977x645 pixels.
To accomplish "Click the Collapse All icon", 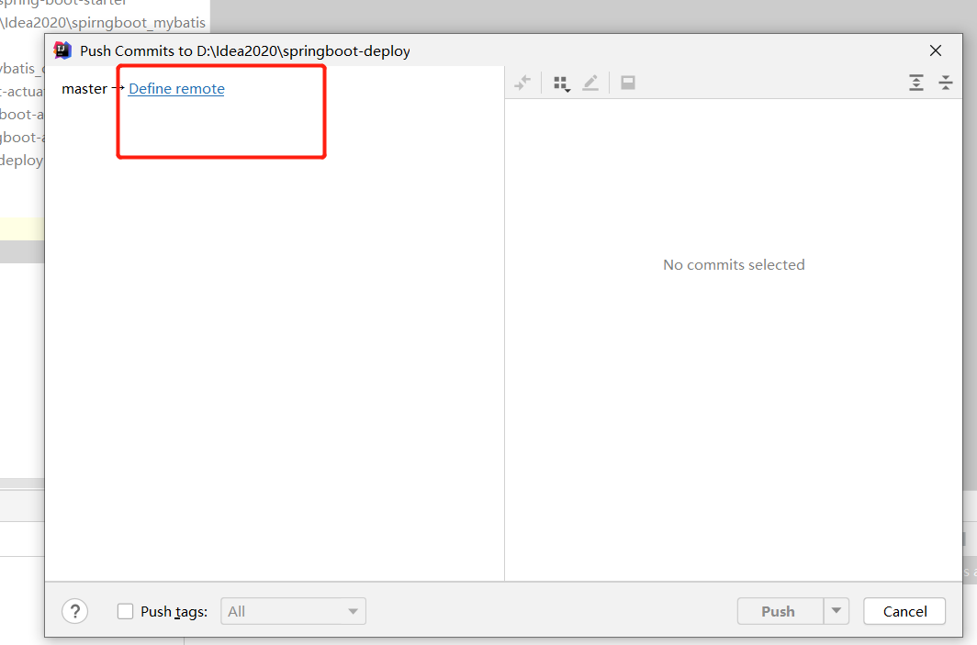I will coord(945,83).
